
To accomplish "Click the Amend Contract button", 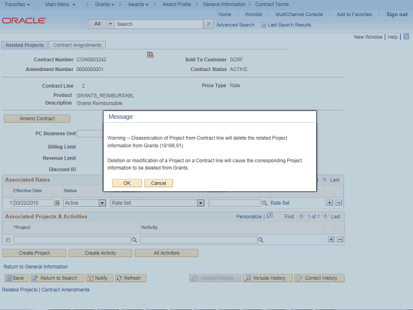I will pyautogui.click(x=37, y=118).
